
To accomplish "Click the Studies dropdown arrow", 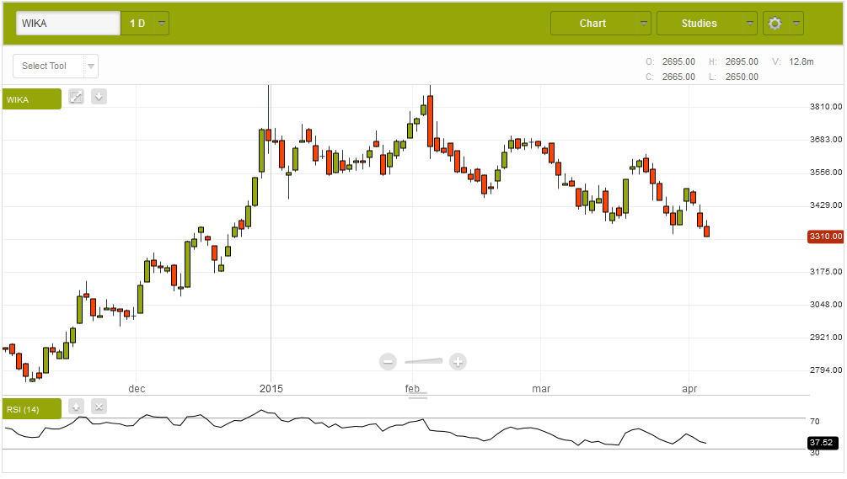I will click(750, 24).
